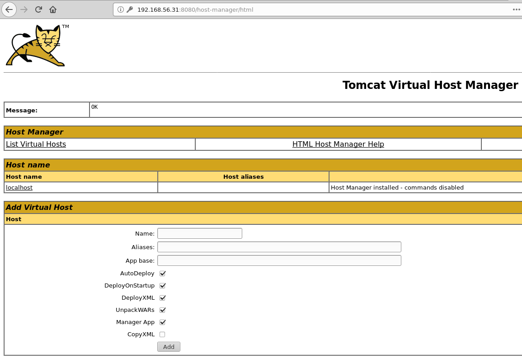Click the localhost host name link

point(19,187)
